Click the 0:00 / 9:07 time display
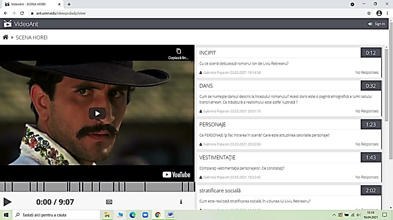This screenshot has width=393, height=220. 55,202
